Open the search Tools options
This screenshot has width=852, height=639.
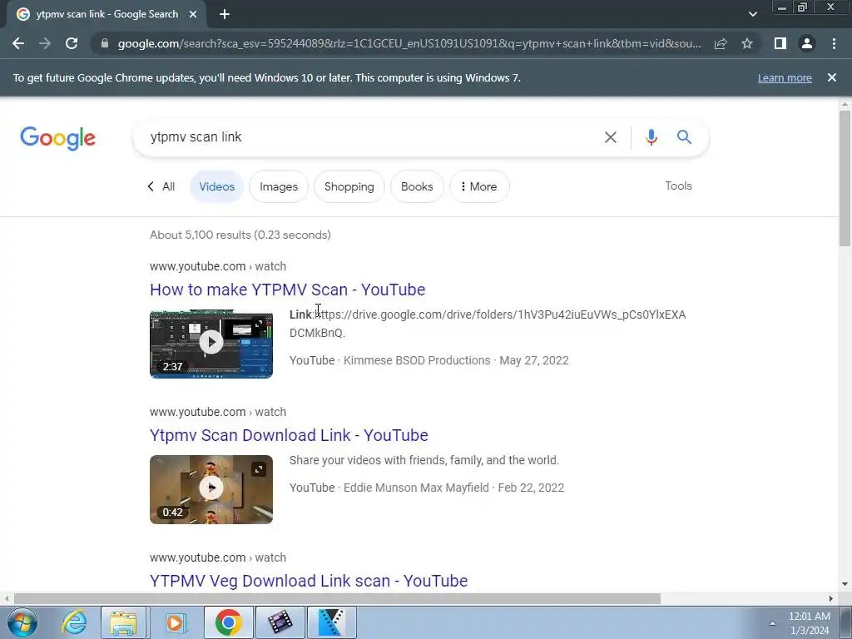(679, 186)
